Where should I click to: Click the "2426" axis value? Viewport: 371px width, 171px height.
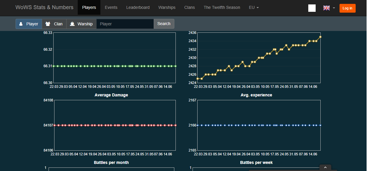click(192, 74)
